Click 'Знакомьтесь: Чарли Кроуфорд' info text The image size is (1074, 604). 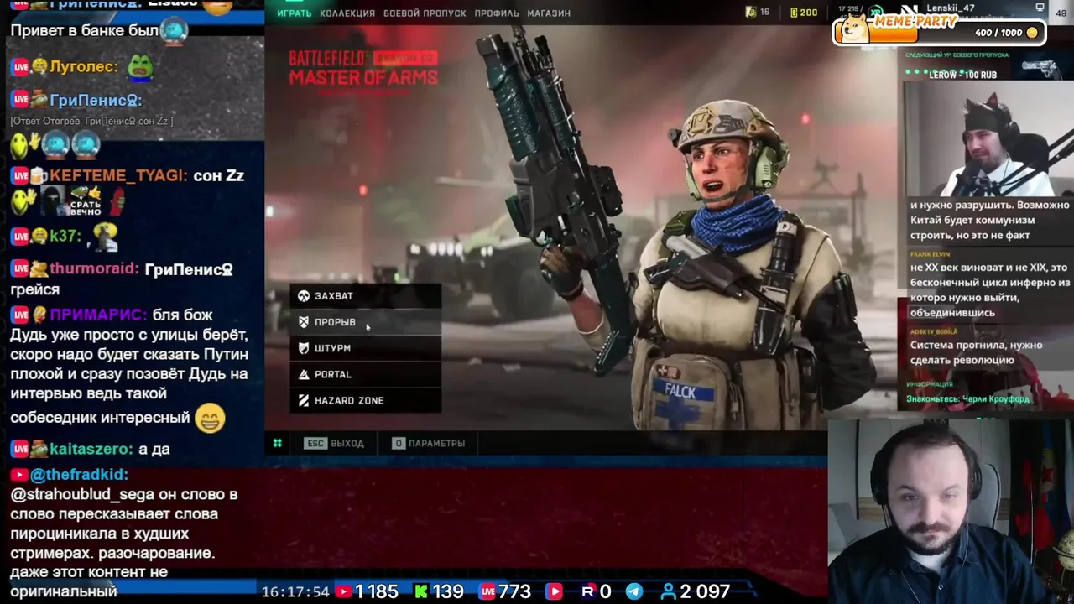pos(967,399)
